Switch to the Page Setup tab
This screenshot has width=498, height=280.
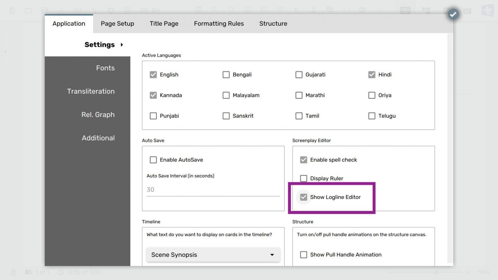tap(117, 24)
